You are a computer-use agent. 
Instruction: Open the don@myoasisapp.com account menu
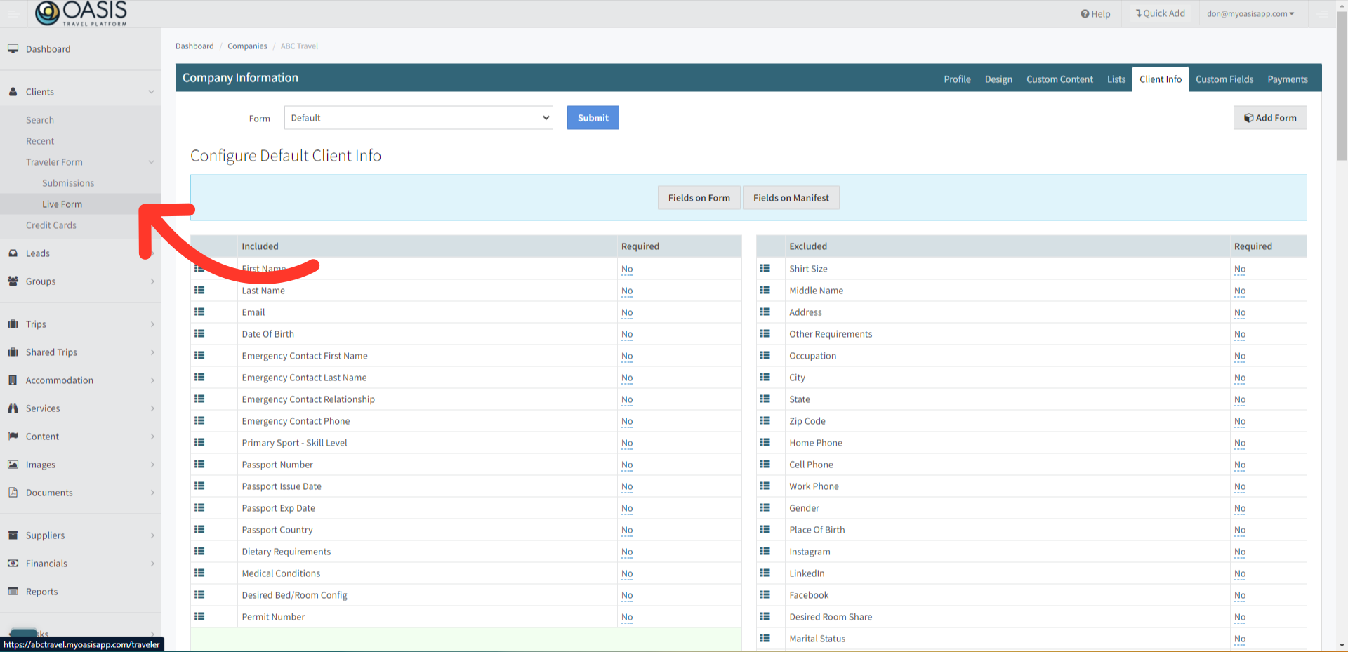pyautogui.click(x=1250, y=13)
